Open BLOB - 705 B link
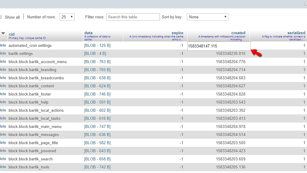The width and height of the screenshot is (307, 173). coord(97,70)
